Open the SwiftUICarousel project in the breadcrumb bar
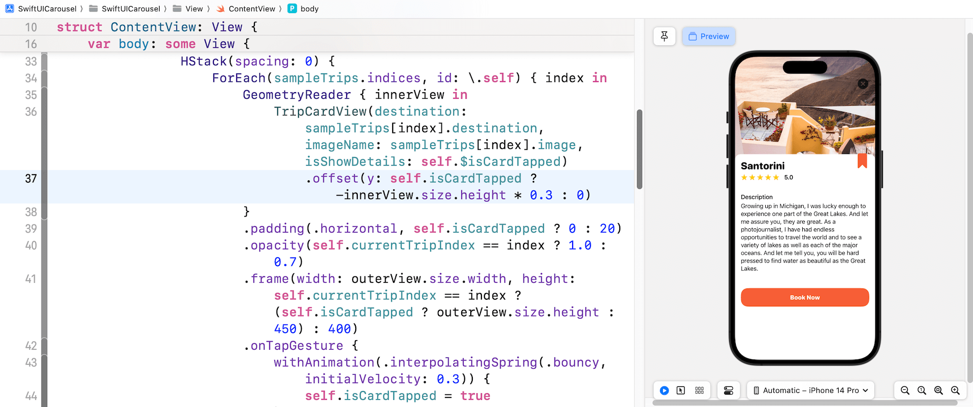This screenshot has width=973, height=407. pyautogui.click(x=47, y=9)
